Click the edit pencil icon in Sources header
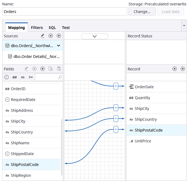This screenshot has width=189, height=183. (43, 36)
